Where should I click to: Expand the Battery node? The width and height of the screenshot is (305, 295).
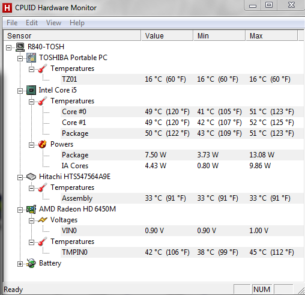pyautogui.click(x=20, y=264)
